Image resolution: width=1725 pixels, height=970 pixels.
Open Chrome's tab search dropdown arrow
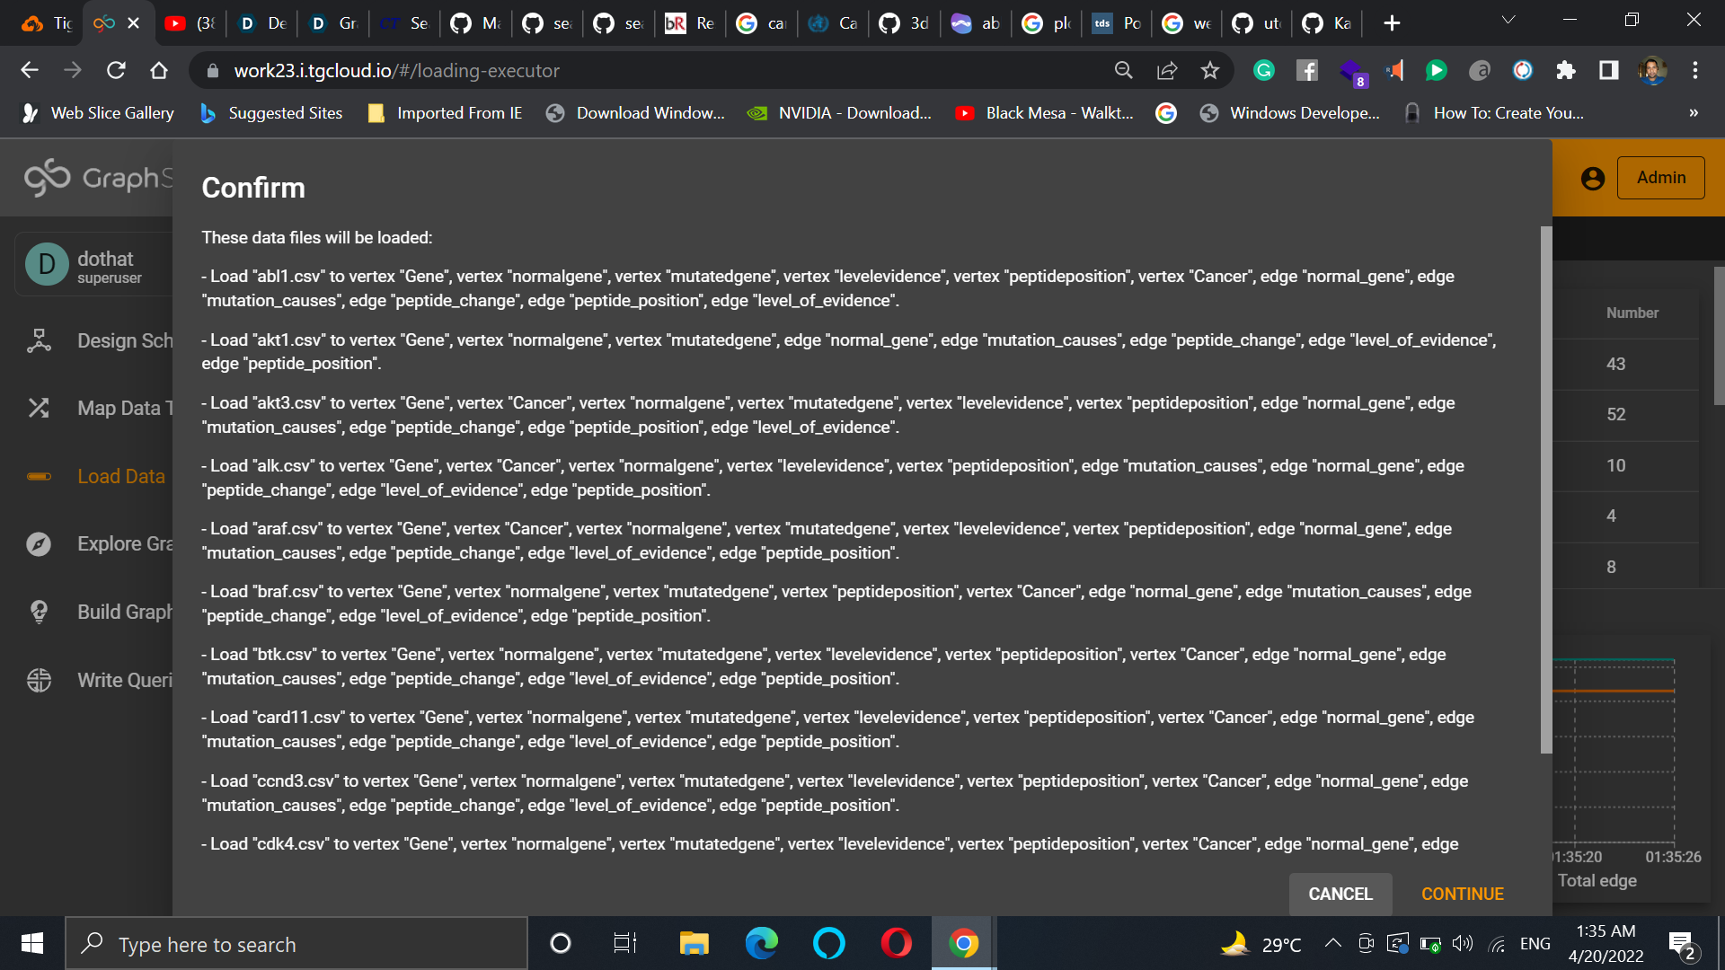[1508, 21]
